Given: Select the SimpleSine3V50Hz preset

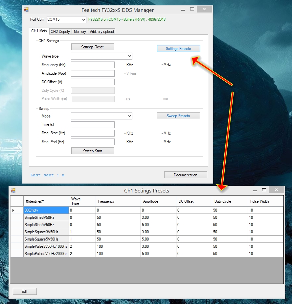Looking at the screenshot, I should tap(46, 217).
